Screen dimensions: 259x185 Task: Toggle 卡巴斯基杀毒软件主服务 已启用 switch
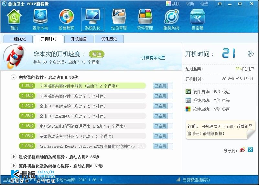[163, 86]
